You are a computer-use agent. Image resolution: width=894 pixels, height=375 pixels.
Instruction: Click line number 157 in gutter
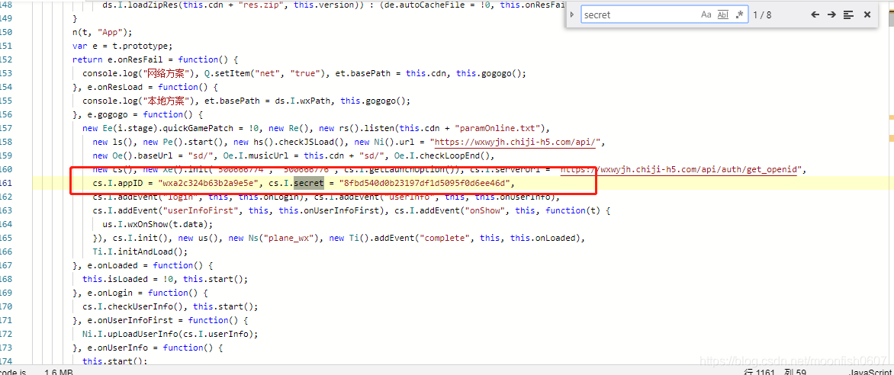5,128
